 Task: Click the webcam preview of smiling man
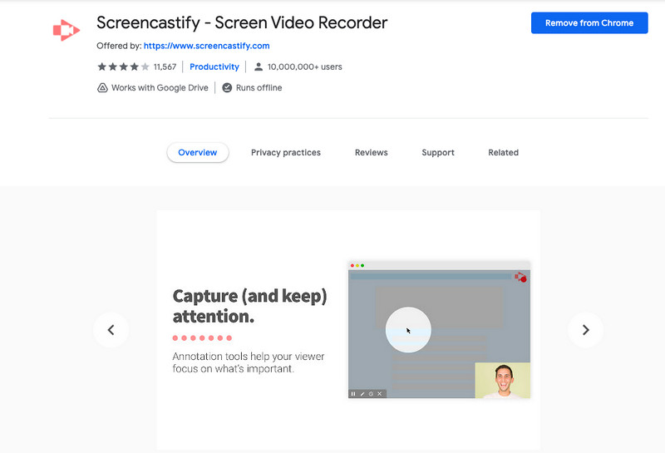click(503, 381)
